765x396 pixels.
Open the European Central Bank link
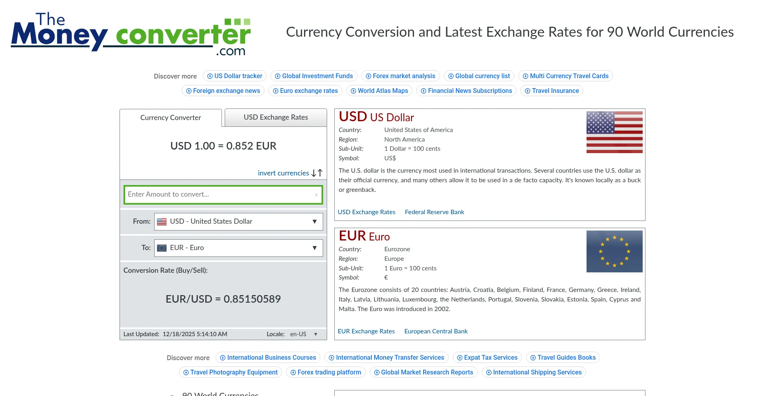point(436,331)
